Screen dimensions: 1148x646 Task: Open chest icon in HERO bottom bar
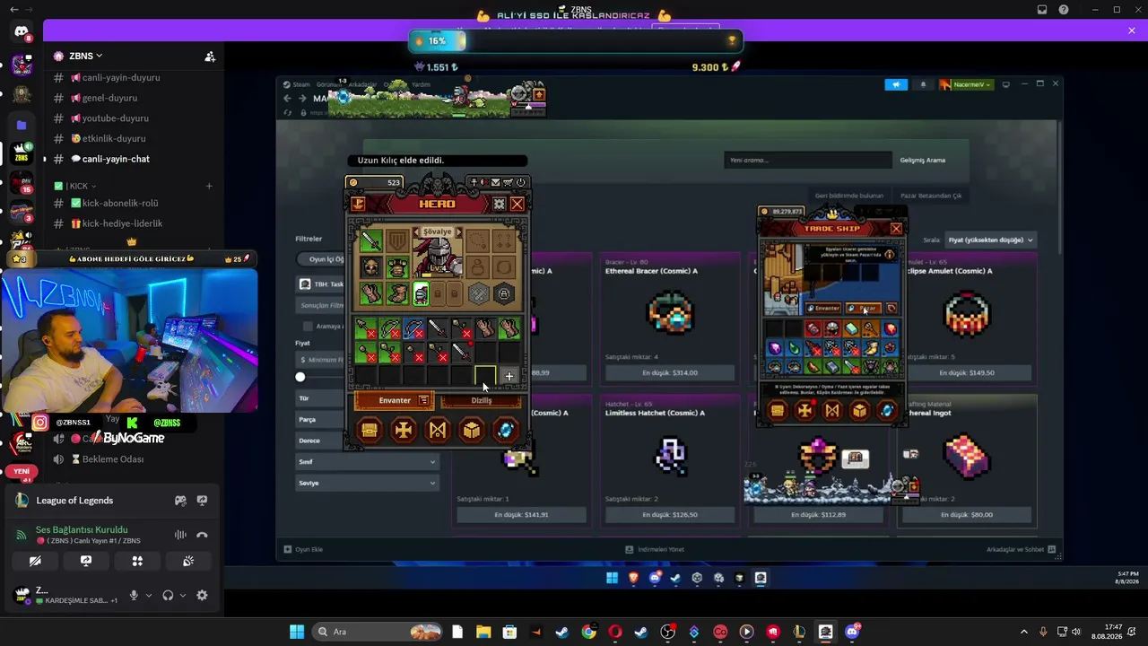370,431
